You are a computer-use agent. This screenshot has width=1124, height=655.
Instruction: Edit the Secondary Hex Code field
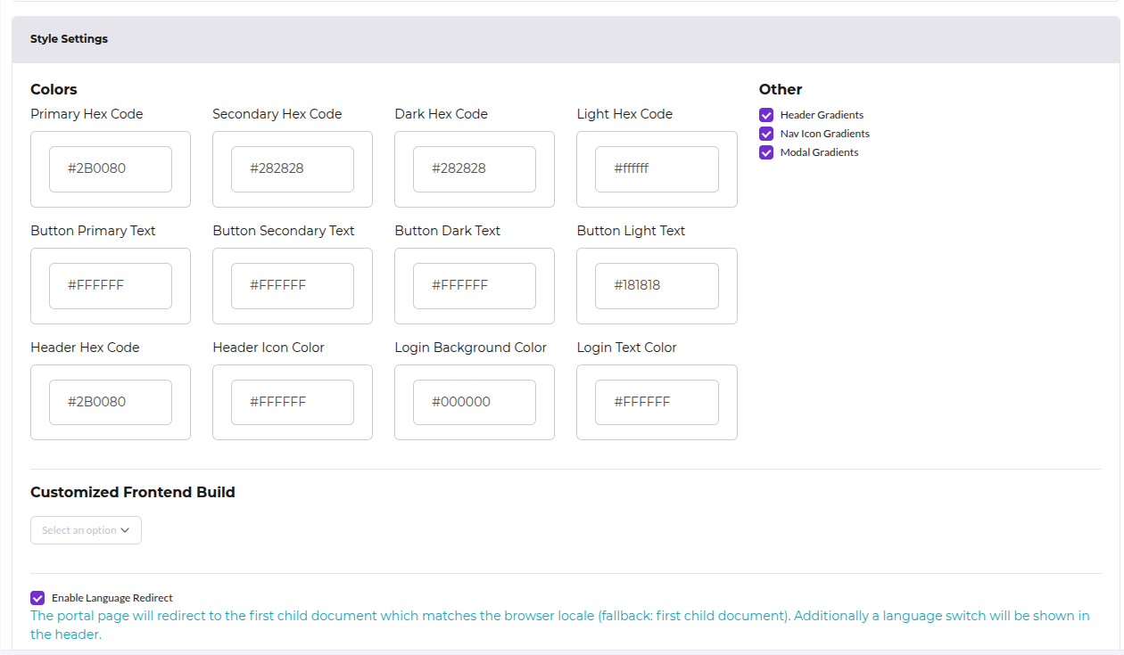pyautogui.click(x=293, y=169)
